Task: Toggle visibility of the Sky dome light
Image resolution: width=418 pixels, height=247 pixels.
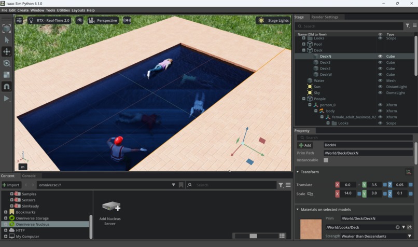Action: coord(380,93)
